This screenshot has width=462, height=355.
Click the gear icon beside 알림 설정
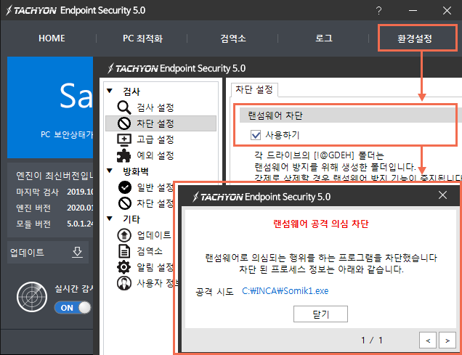(123, 267)
